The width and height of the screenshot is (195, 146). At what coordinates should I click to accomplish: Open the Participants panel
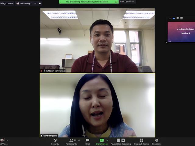coord(71,142)
